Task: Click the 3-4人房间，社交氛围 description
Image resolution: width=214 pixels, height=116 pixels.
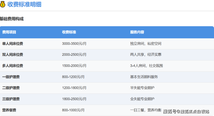Action: [146, 66]
